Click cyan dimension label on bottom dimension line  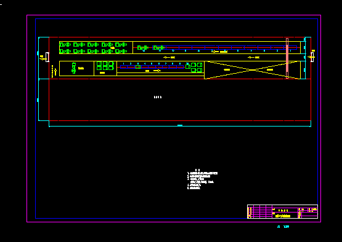(x=180, y=125)
